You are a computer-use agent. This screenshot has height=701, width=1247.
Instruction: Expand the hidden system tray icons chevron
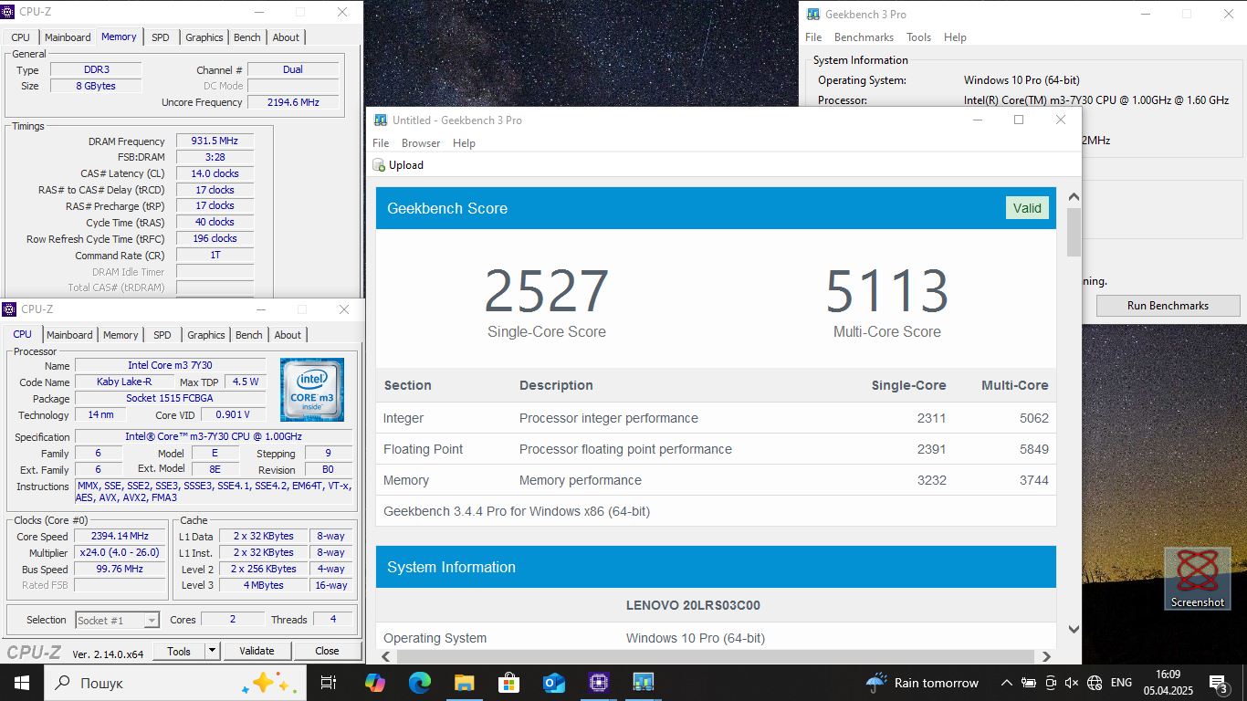tap(1006, 683)
